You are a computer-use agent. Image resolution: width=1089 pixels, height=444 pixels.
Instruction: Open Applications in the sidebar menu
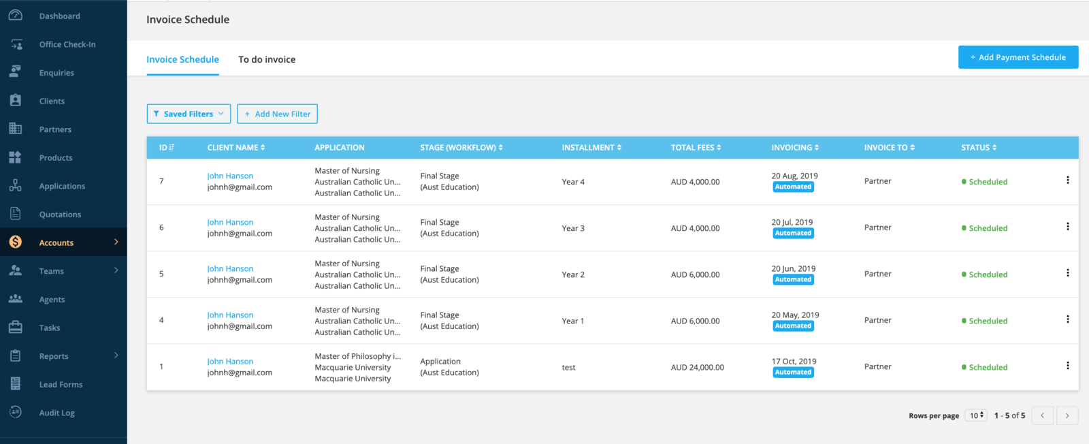click(63, 186)
